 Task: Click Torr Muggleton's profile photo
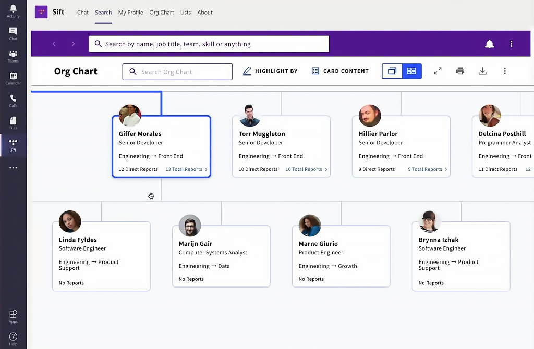click(250, 115)
